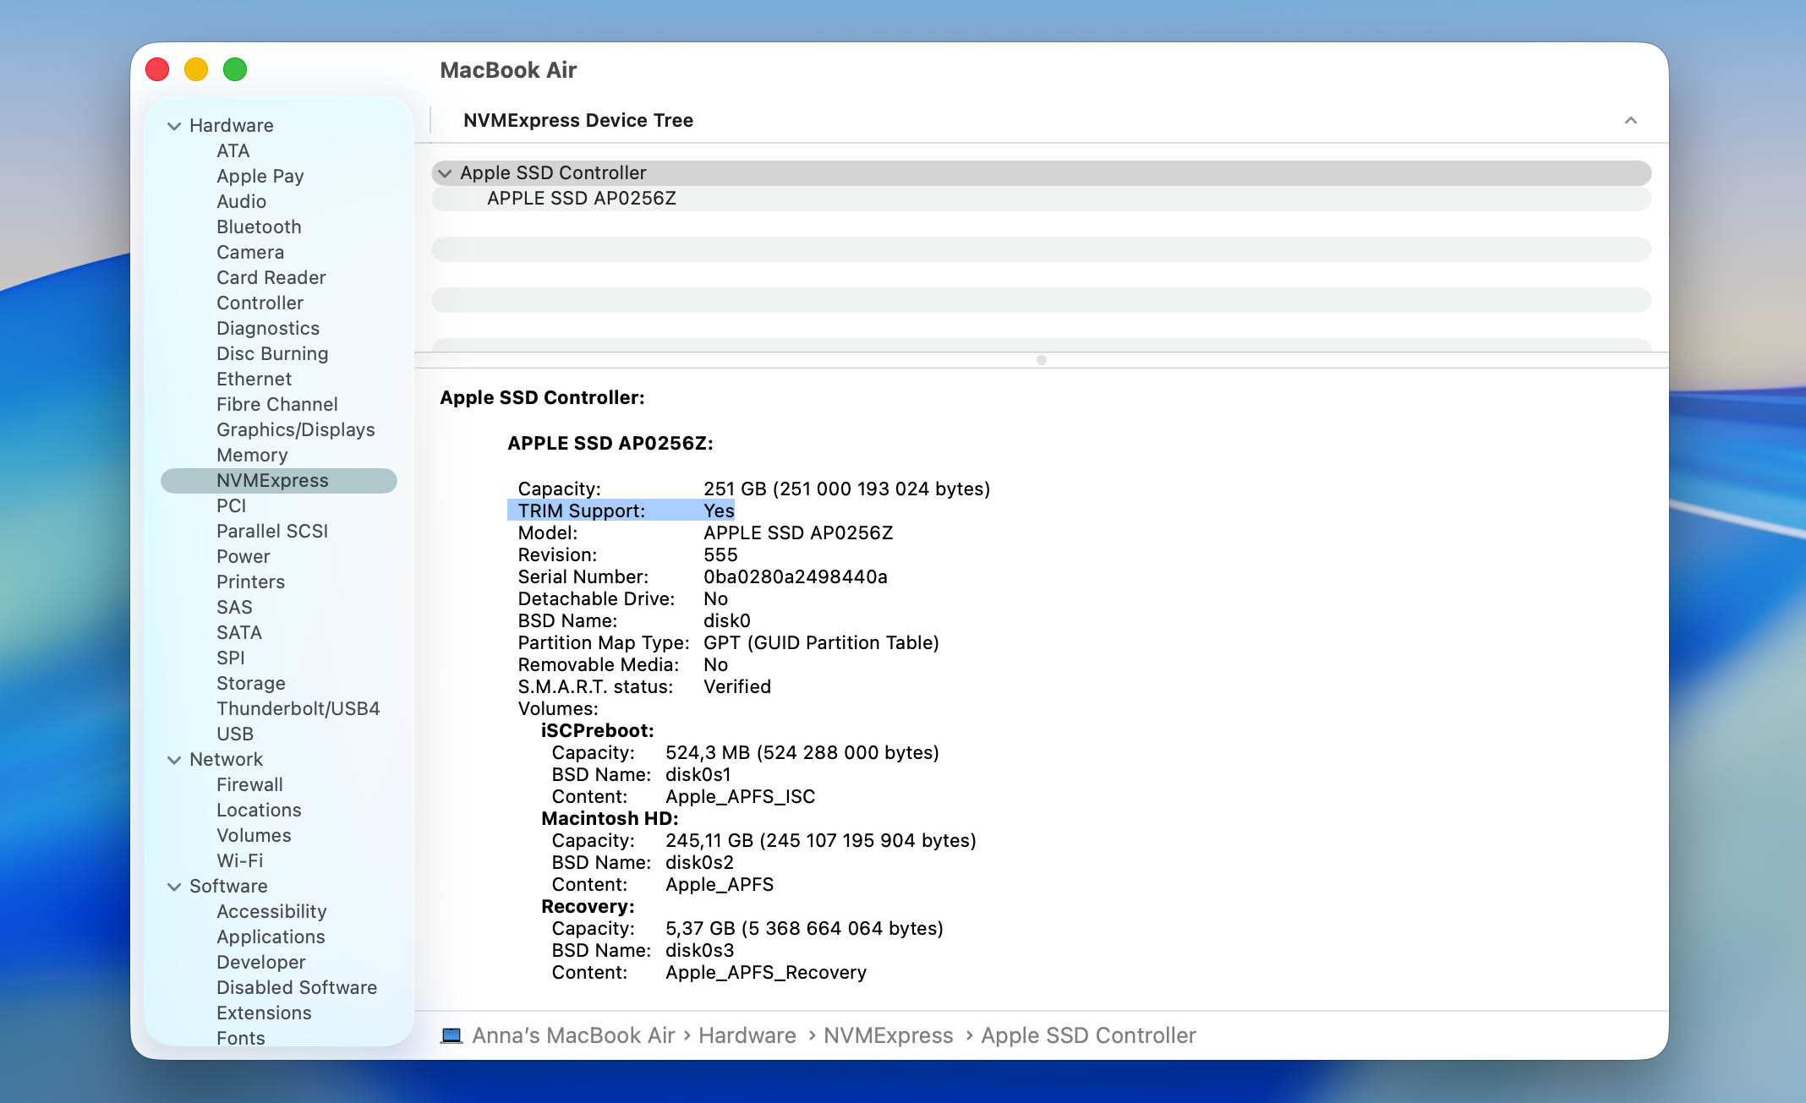
Task: Open Developer under Software
Action: tap(260, 963)
